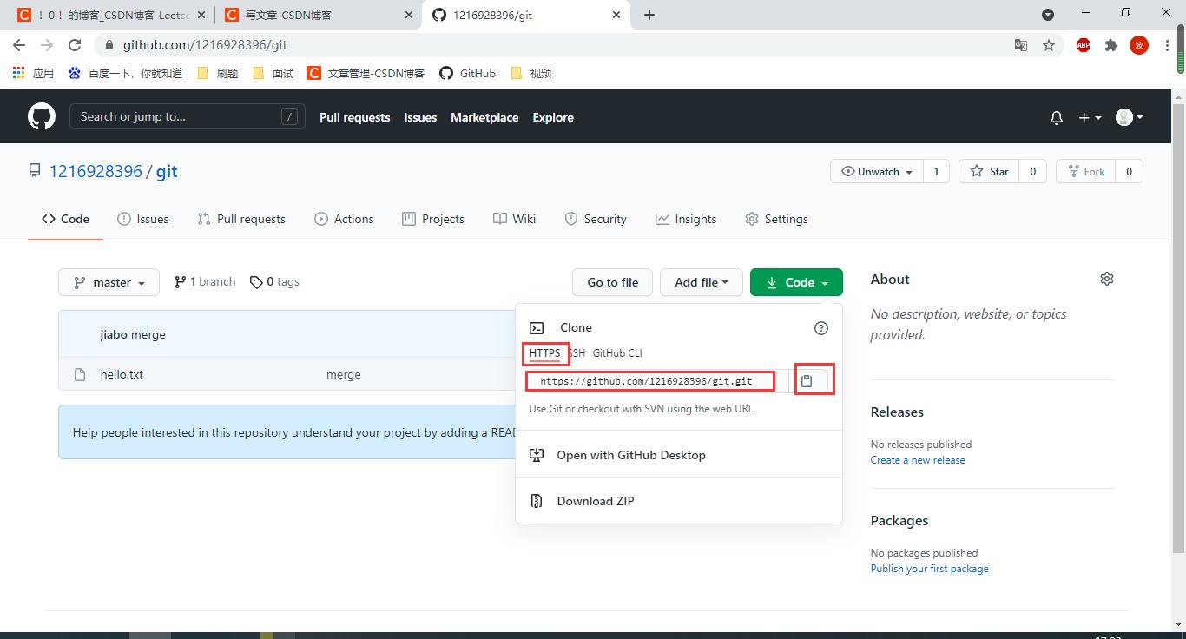The image size is (1186, 639).
Task: Open the Actions tab
Action: tap(345, 219)
